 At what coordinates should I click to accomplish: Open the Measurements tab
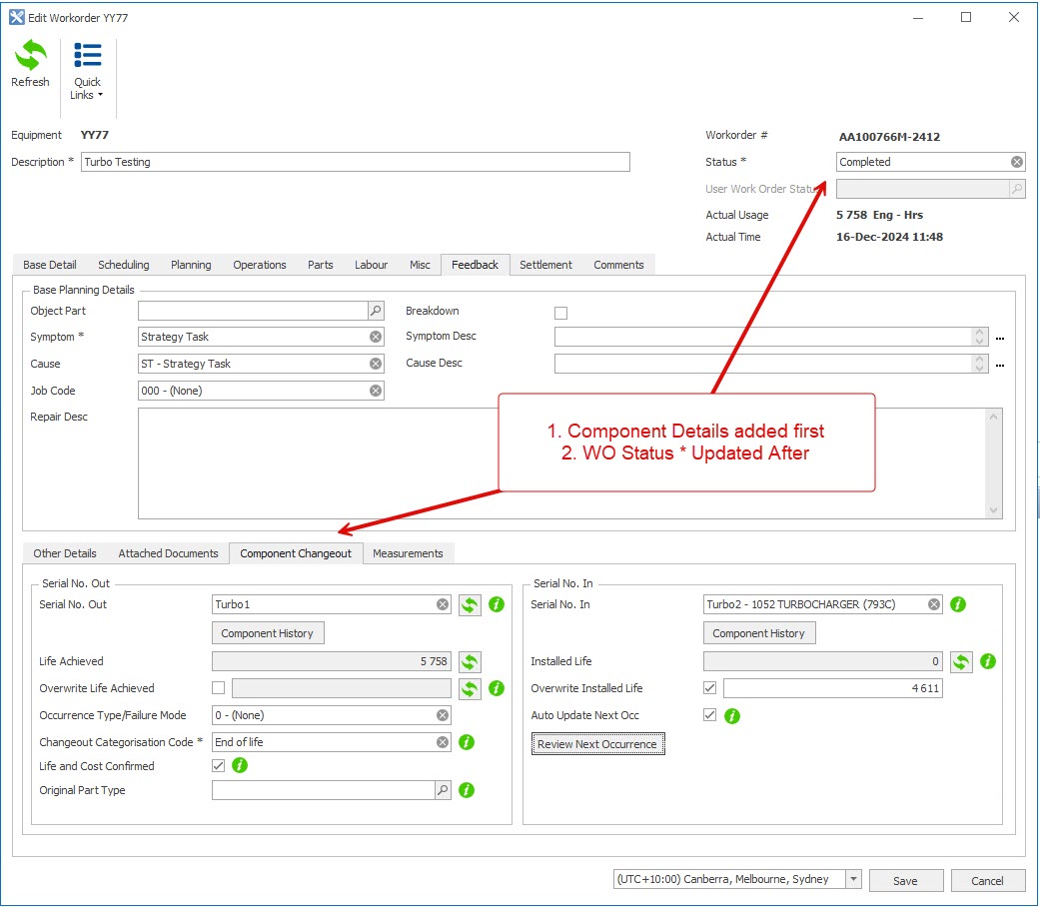[408, 553]
